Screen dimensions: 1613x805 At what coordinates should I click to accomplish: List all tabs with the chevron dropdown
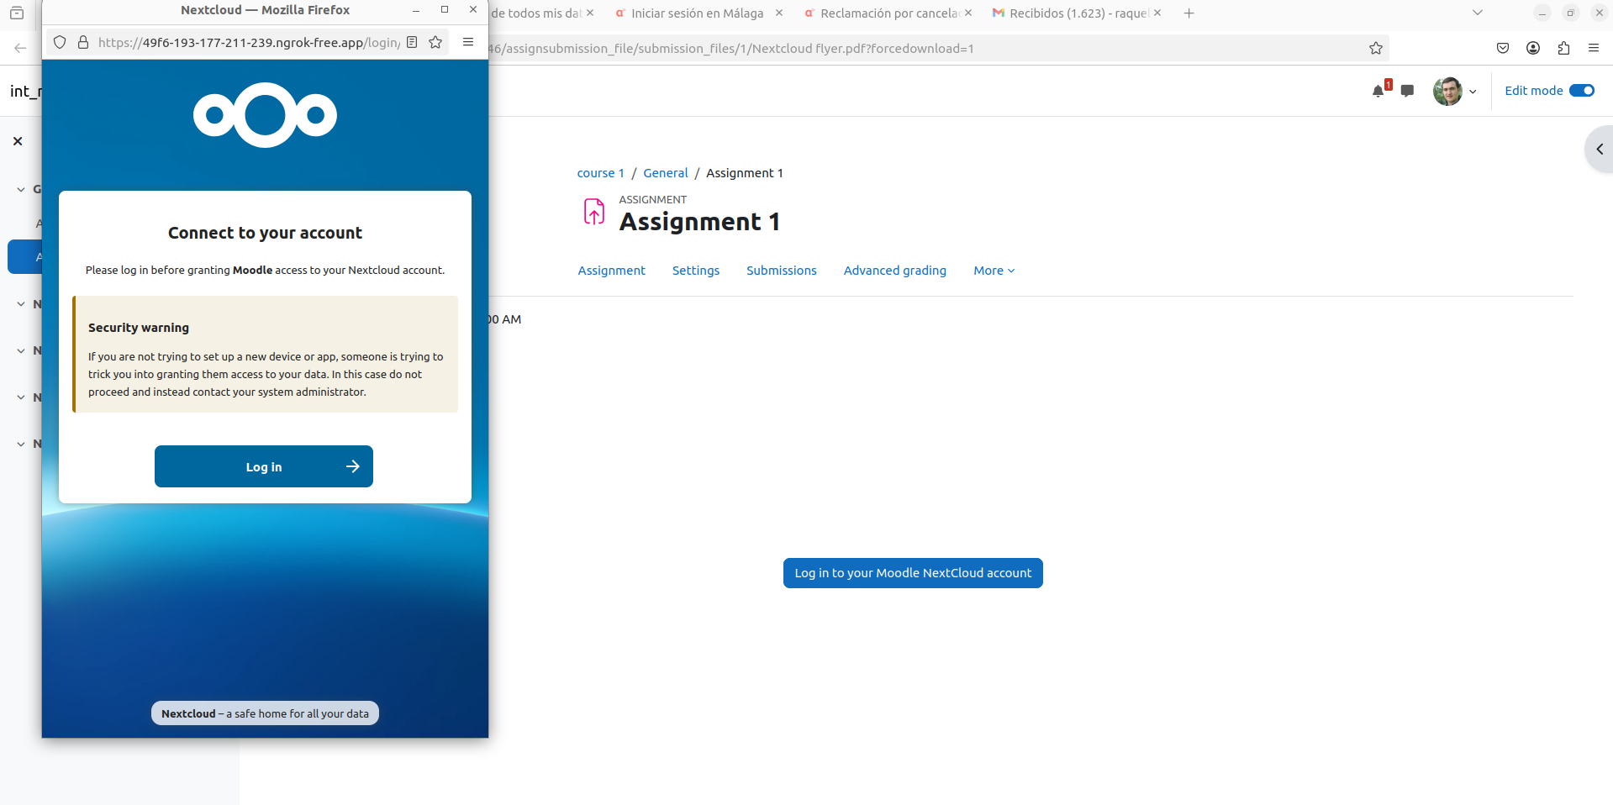(x=1478, y=13)
